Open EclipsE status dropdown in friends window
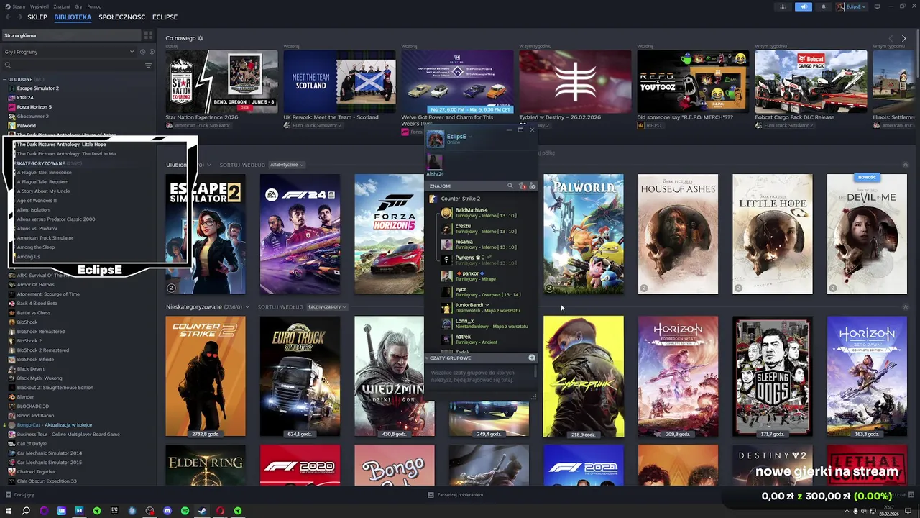Screen dimensions: 920x518 click(x=469, y=137)
